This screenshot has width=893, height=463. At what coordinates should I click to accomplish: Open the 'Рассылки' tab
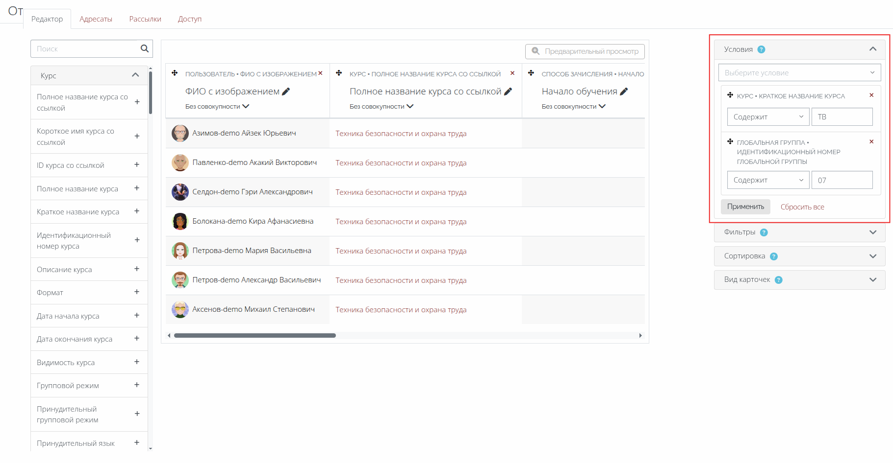coord(145,19)
